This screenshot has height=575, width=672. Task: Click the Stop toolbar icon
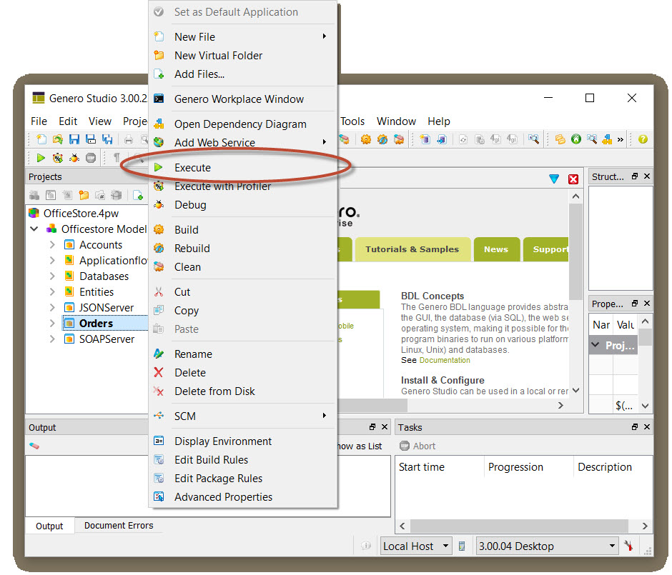click(91, 158)
